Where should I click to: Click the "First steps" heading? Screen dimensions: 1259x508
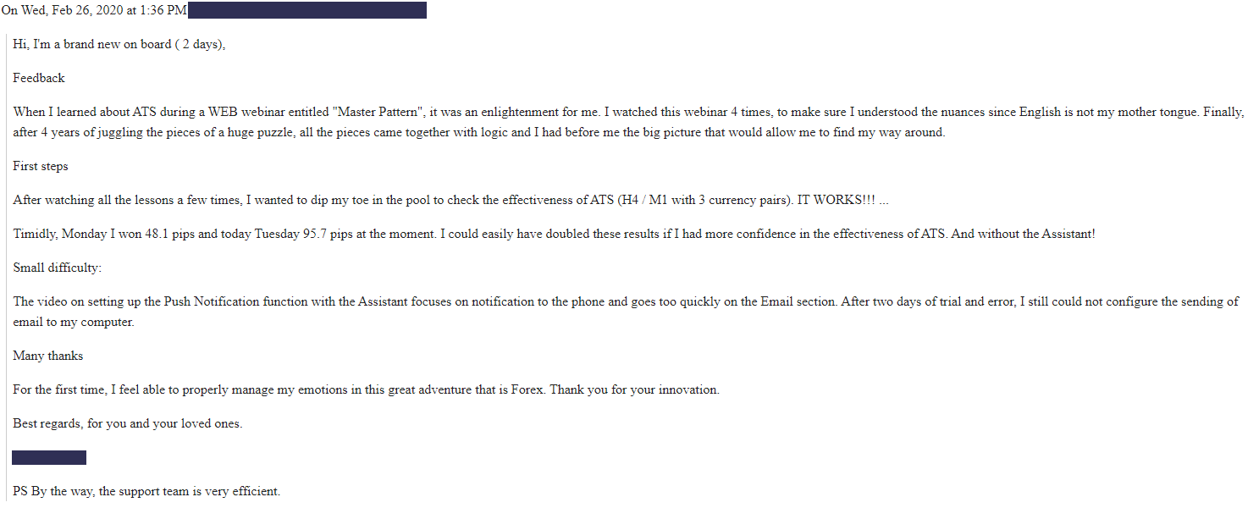pos(41,166)
